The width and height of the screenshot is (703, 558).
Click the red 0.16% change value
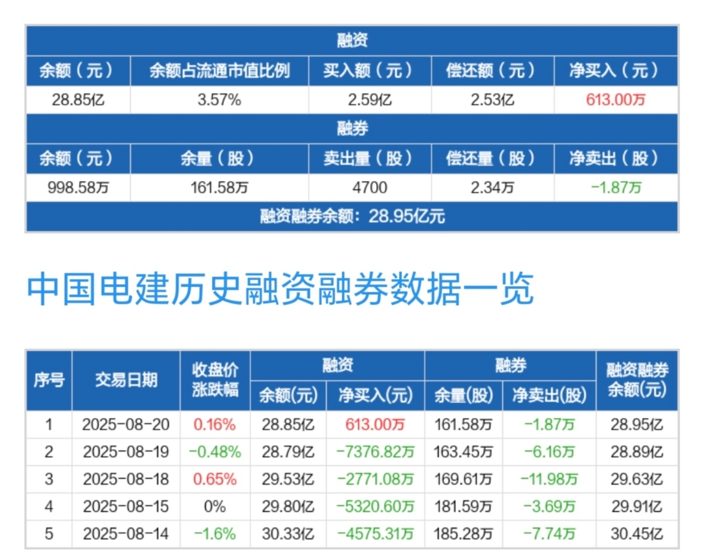pyautogui.click(x=215, y=425)
